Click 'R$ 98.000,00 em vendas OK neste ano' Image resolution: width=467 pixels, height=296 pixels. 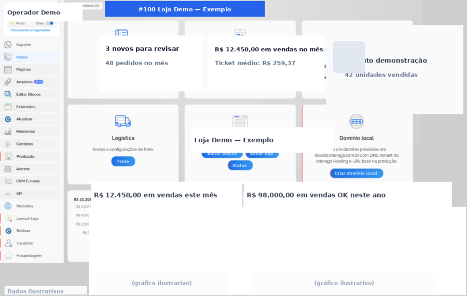[x=316, y=195]
